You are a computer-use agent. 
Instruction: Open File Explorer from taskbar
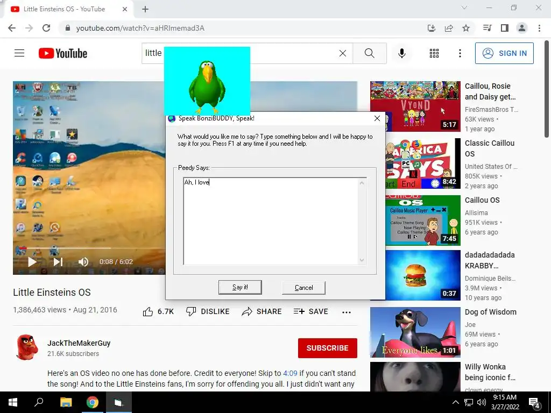point(66,402)
